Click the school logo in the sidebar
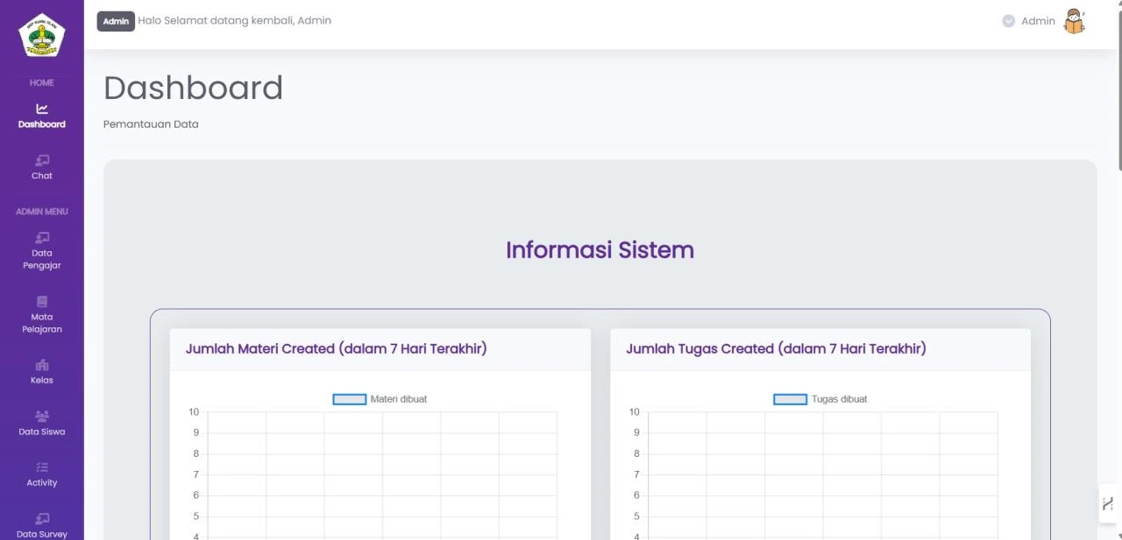The height and width of the screenshot is (540, 1122). pos(42,36)
